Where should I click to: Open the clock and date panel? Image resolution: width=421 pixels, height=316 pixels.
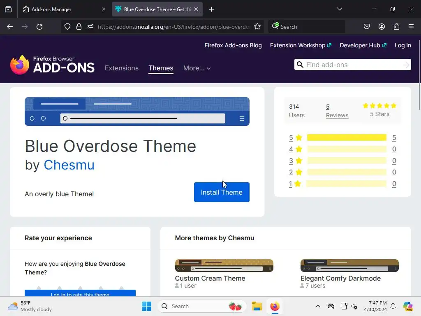coord(375,306)
